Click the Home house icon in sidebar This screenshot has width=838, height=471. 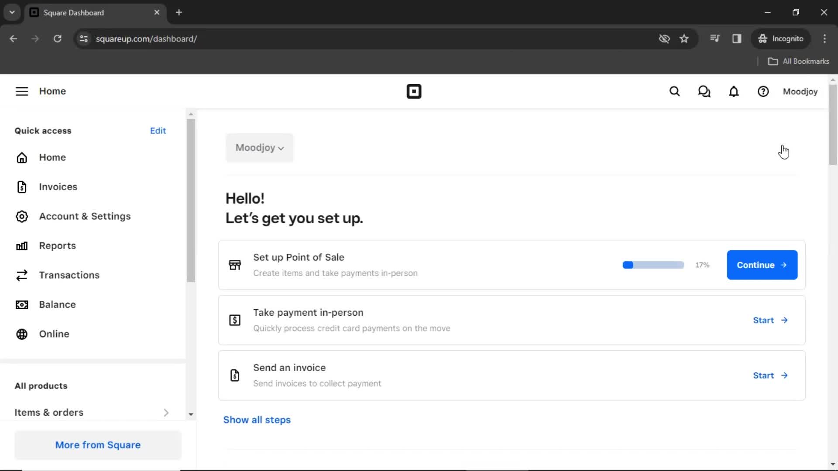point(22,157)
